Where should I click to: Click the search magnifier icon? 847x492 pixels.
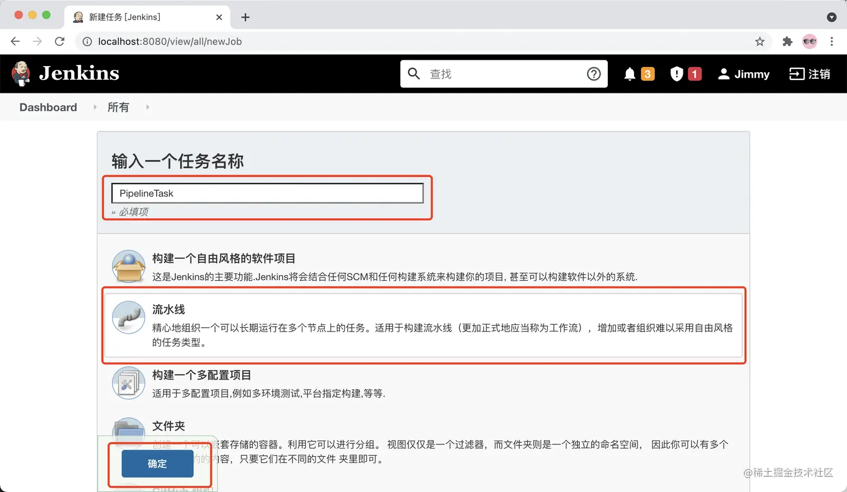click(x=414, y=74)
